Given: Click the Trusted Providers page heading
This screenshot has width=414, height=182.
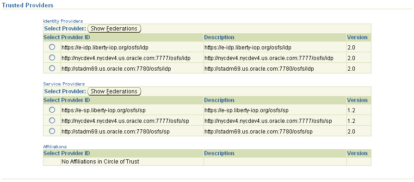Looking at the screenshot, I should [27, 5].
